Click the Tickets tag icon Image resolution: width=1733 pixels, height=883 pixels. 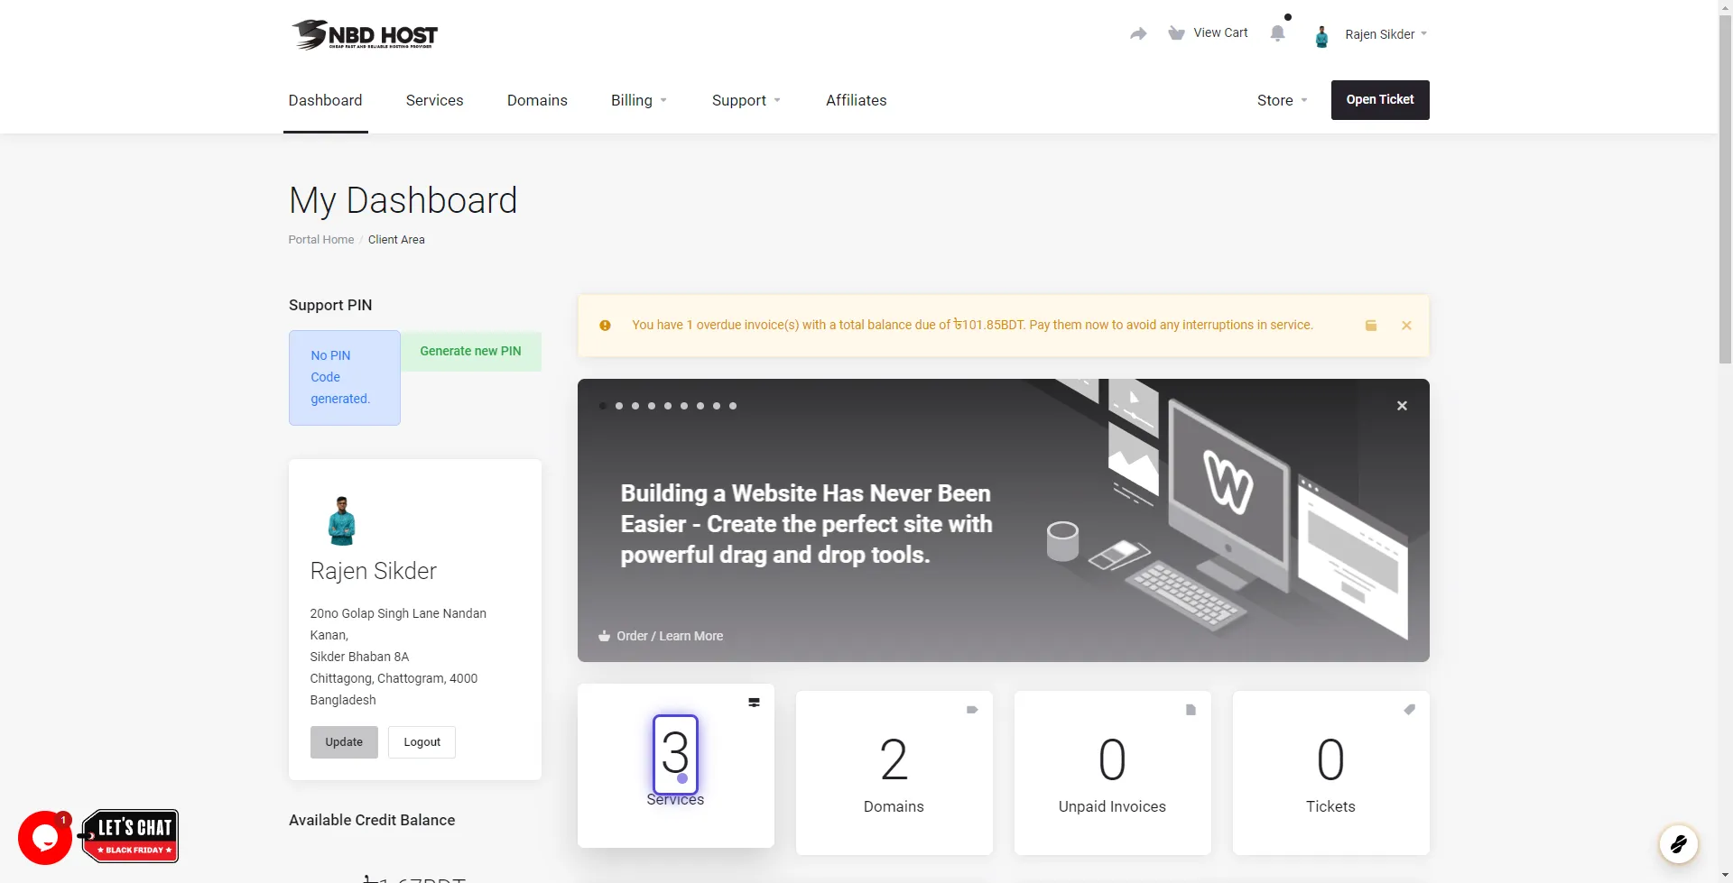[x=1410, y=708]
